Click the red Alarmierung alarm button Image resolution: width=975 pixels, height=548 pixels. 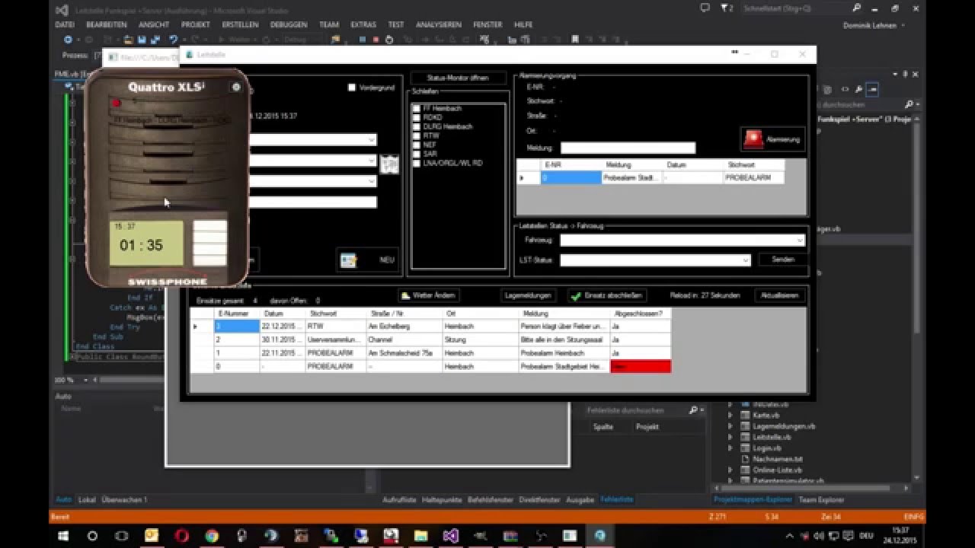coord(772,139)
